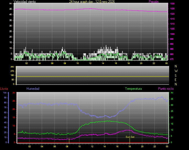
Task: Click the 100 humidity axis value
Action: pos(5,93)
